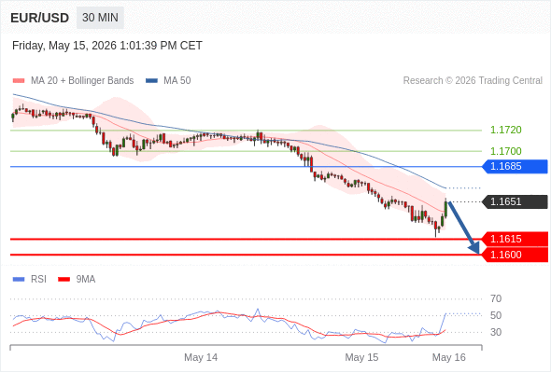Click the MA 50 legend label
Image resolution: width=551 pixels, height=373 pixels.
coord(177,81)
